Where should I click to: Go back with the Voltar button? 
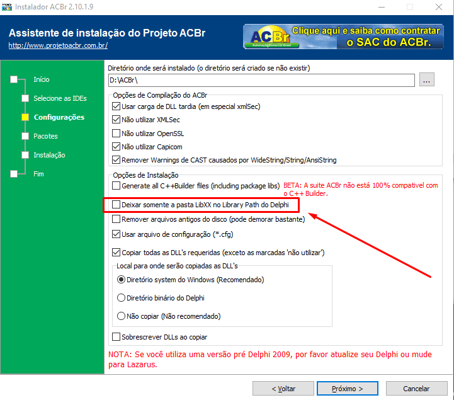283,389
